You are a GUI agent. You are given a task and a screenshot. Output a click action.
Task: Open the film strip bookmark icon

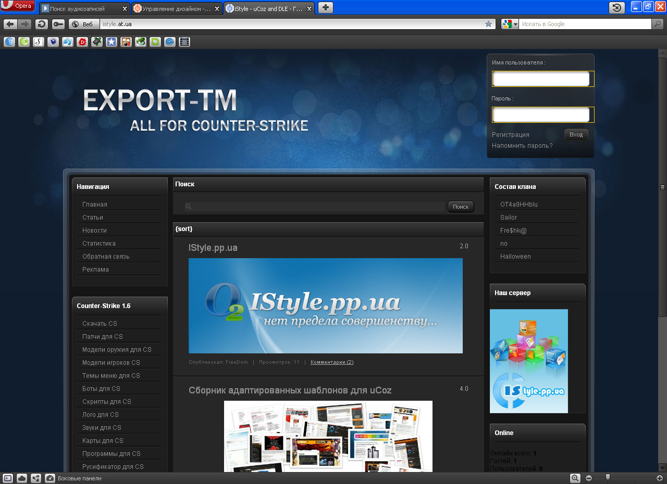[184, 42]
